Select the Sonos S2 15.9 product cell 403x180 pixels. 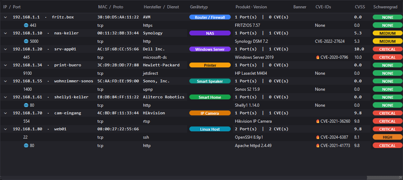click(248, 89)
